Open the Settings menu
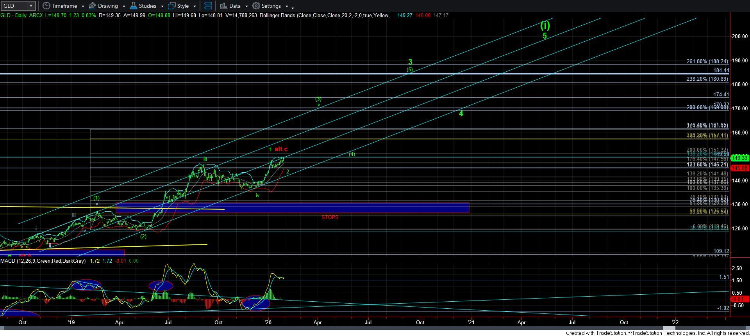Image resolution: width=750 pixels, height=336 pixels. point(267,6)
